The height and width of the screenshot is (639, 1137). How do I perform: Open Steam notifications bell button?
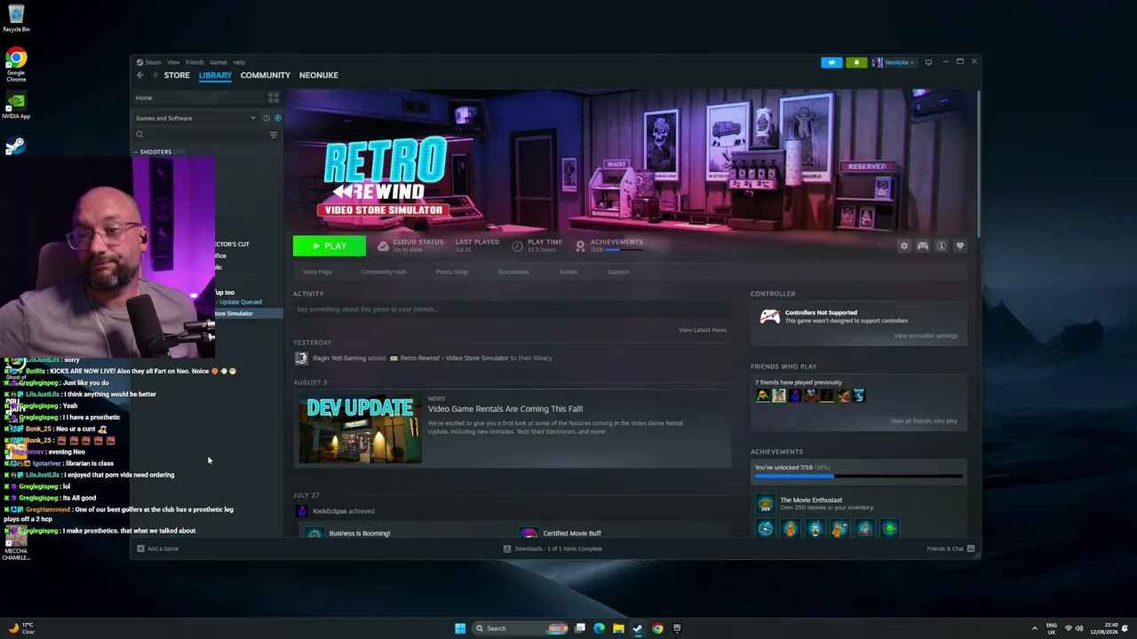pyautogui.click(x=856, y=62)
